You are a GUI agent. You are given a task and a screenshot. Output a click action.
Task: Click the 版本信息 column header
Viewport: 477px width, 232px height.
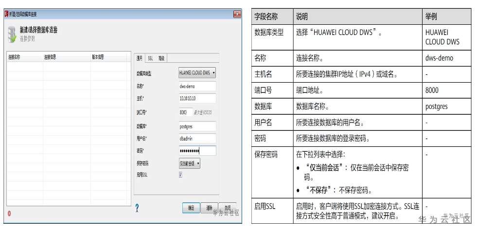pos(109,57)
